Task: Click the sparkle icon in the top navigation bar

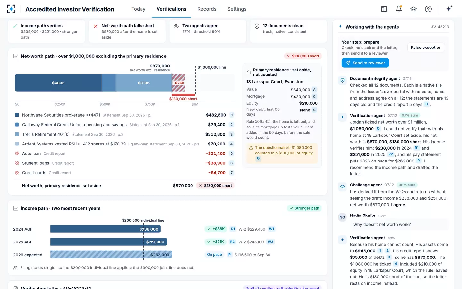Action: point(449,9)
